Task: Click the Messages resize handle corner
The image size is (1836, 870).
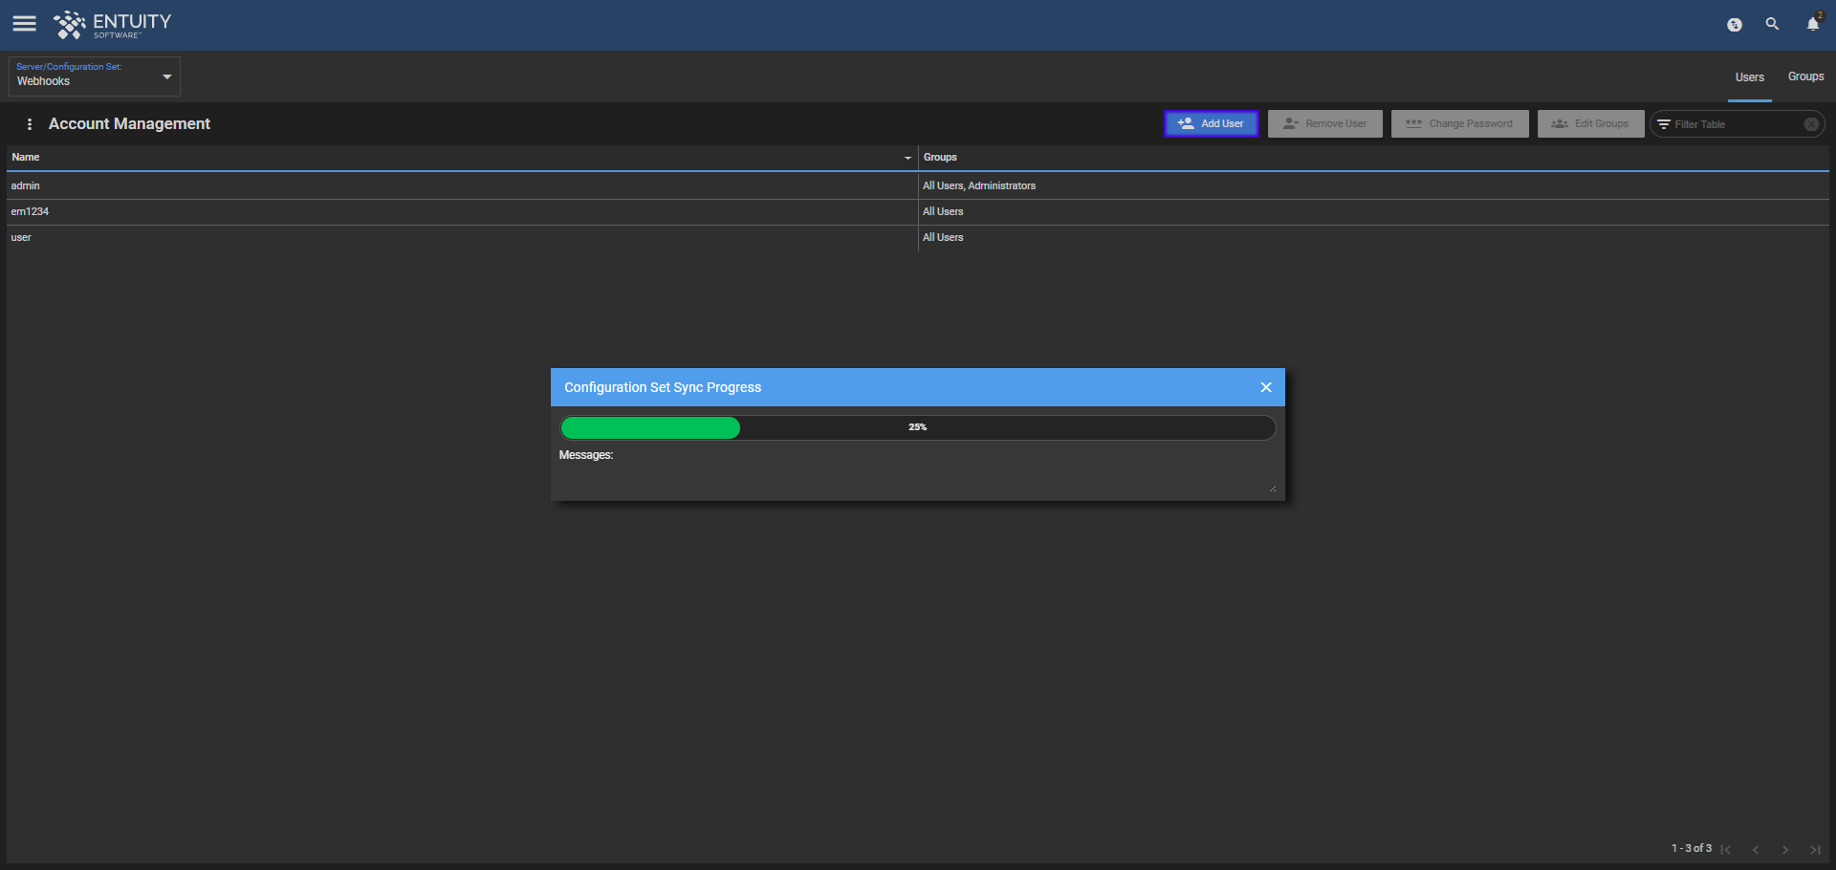Action: click(x=1273, y=489)
